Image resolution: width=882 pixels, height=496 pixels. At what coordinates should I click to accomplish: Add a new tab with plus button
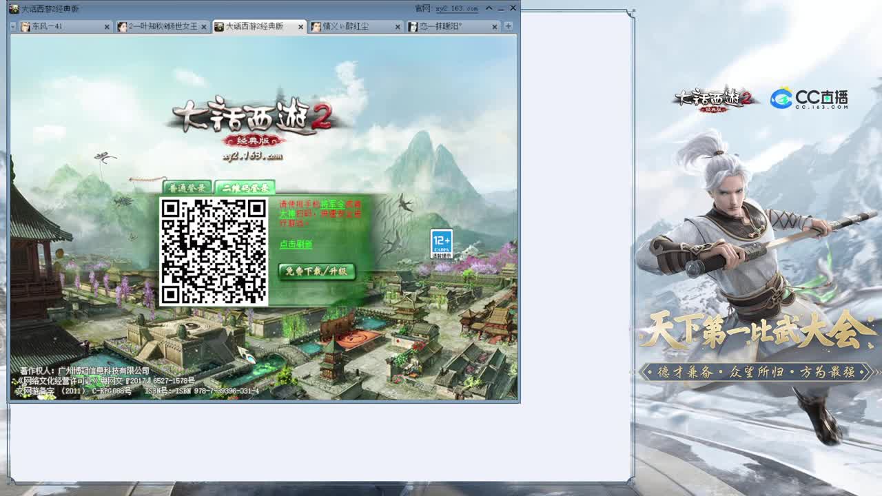508,26
